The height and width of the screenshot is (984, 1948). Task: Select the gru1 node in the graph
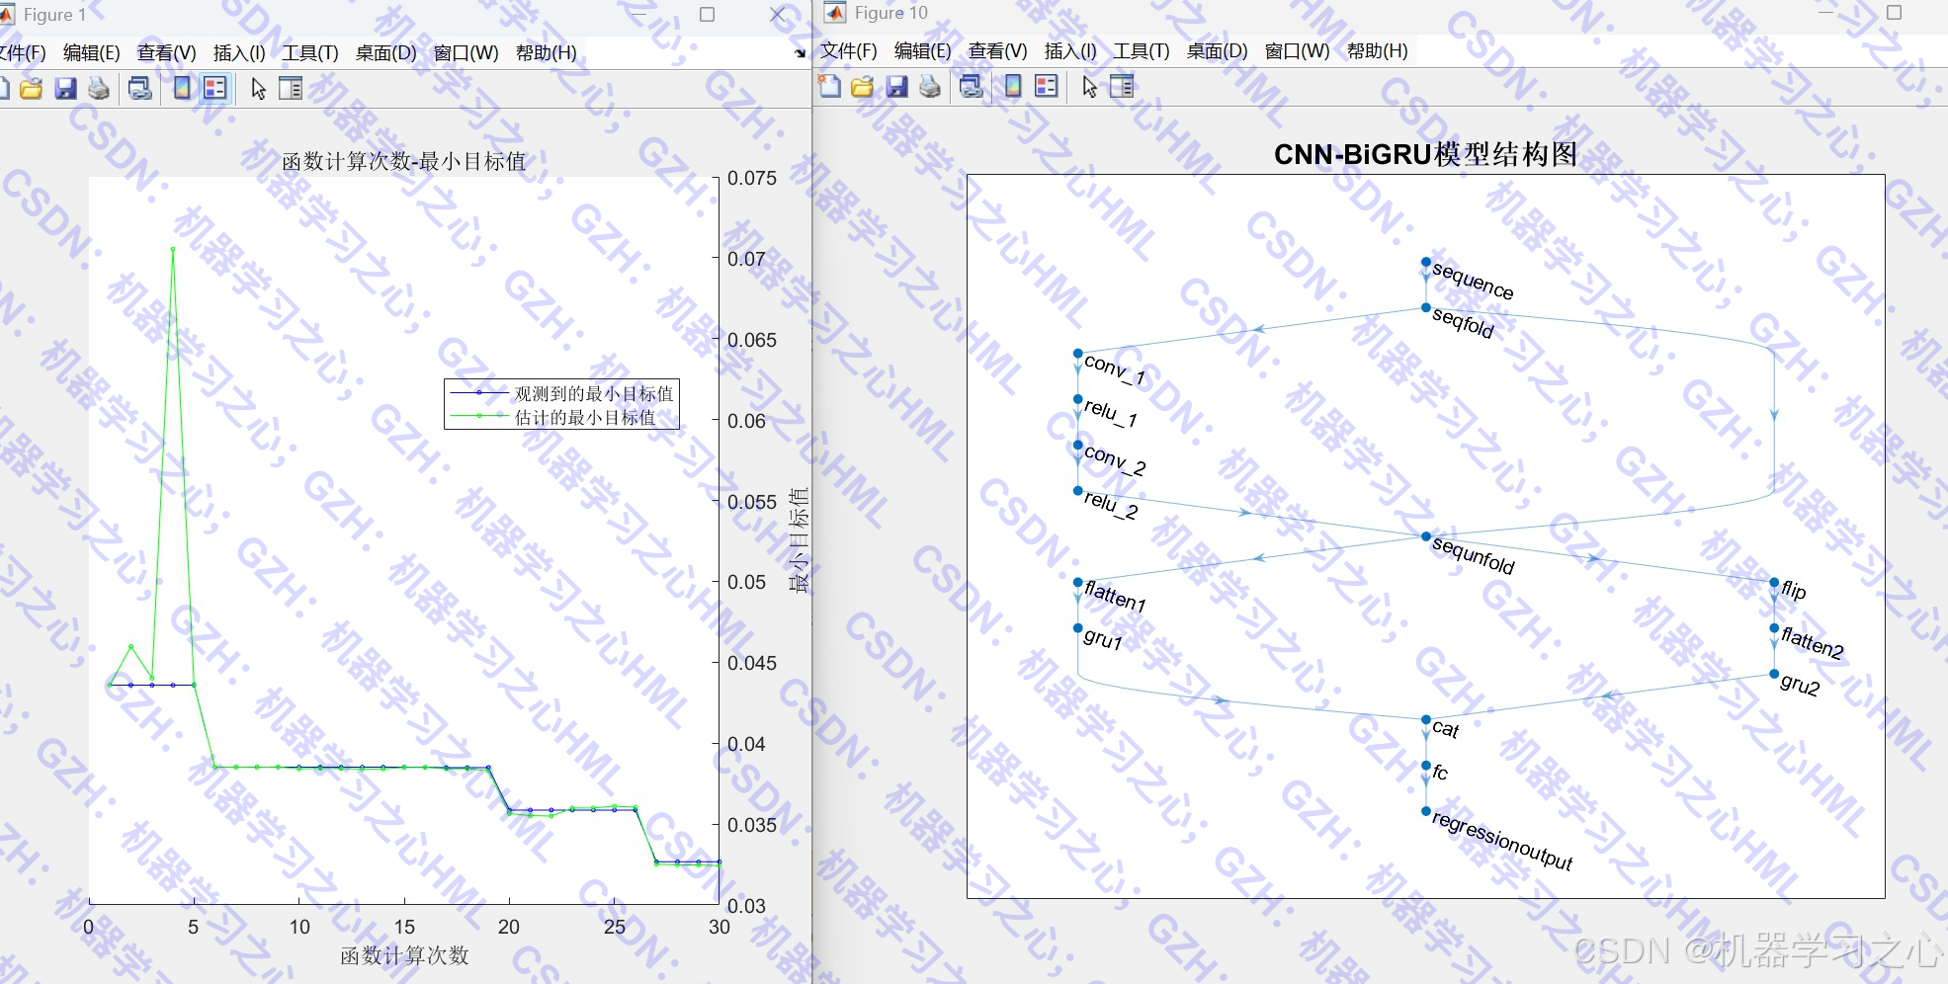(x=1078, y=627)
